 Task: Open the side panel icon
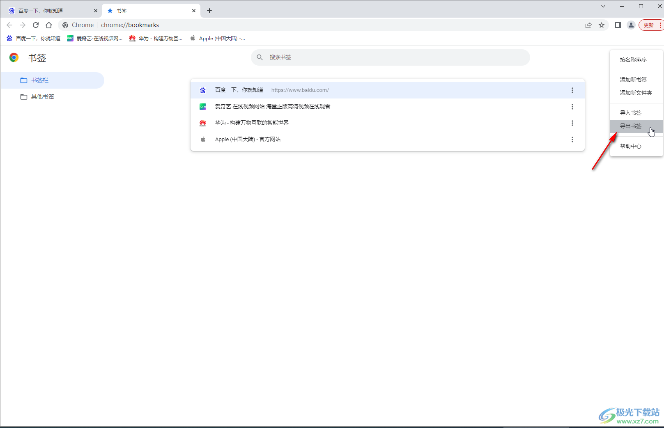(x=618, y=25)
